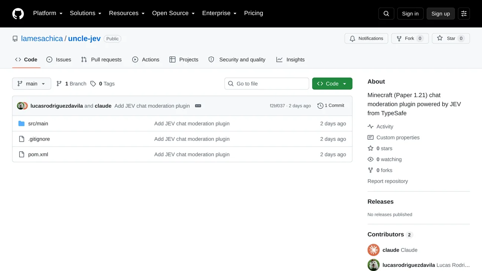Click lucasrodriguezdavila avatar in commit bar
This screenshot has width=482, height=271.
coord(20,106)
